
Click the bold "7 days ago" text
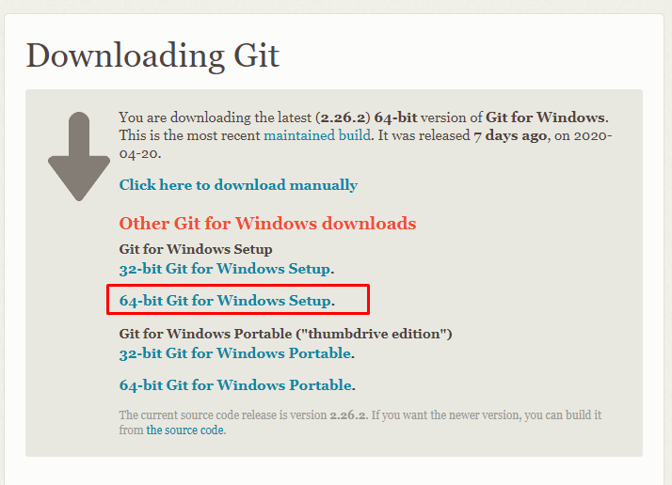pyautogui.click(x=510, y=135)
